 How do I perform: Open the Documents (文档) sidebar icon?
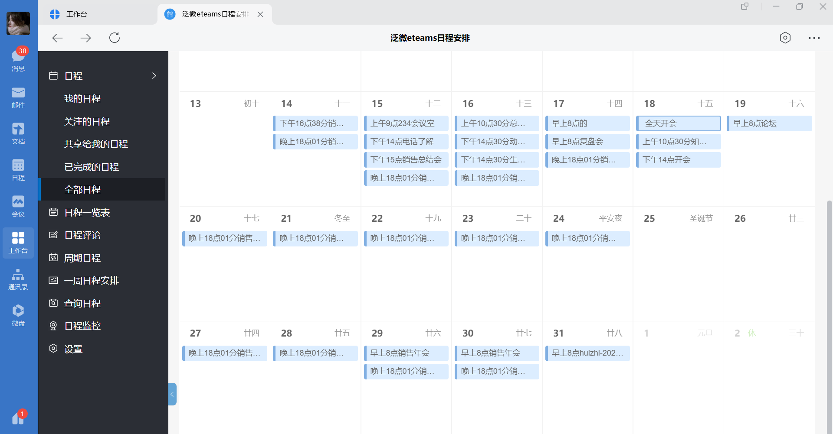tap(18, 133)
